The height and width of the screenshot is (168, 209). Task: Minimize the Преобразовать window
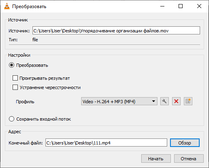pyautogui.click(x=162, y=6)
